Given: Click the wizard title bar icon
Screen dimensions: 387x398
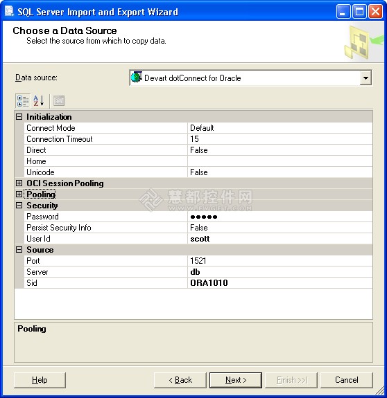Looking at the screenshot, I should pos(9,12).
